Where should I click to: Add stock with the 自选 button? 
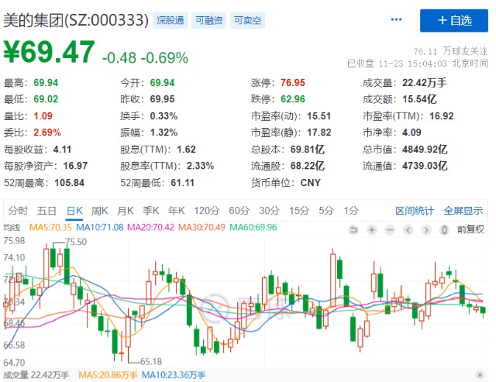click(454, 21)
